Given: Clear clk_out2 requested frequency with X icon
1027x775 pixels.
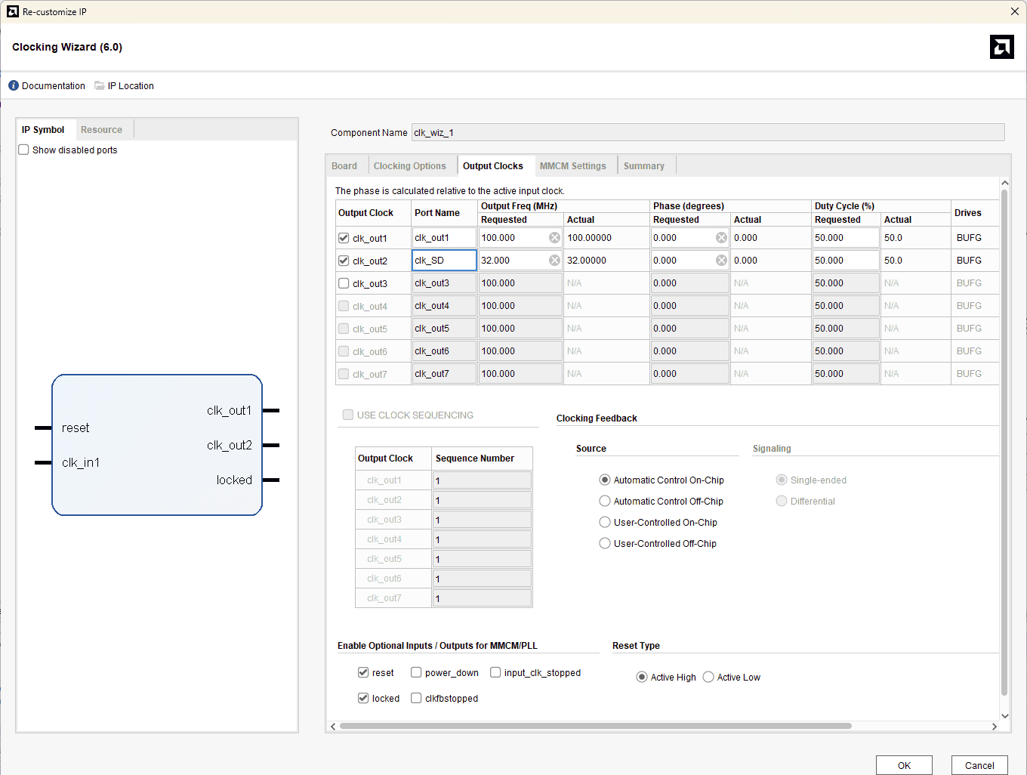Looking at the screenshot, I should tap(554, 261).
